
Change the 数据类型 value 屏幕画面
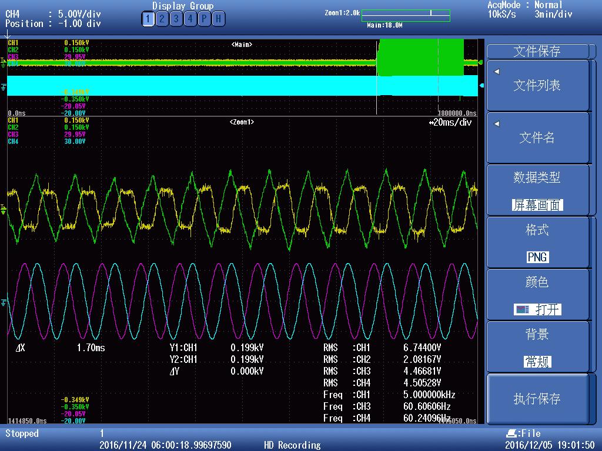[x=537, y=205]
